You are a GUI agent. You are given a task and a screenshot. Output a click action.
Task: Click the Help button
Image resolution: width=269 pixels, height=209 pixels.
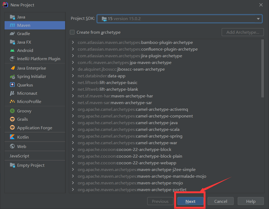click(251, 201)
